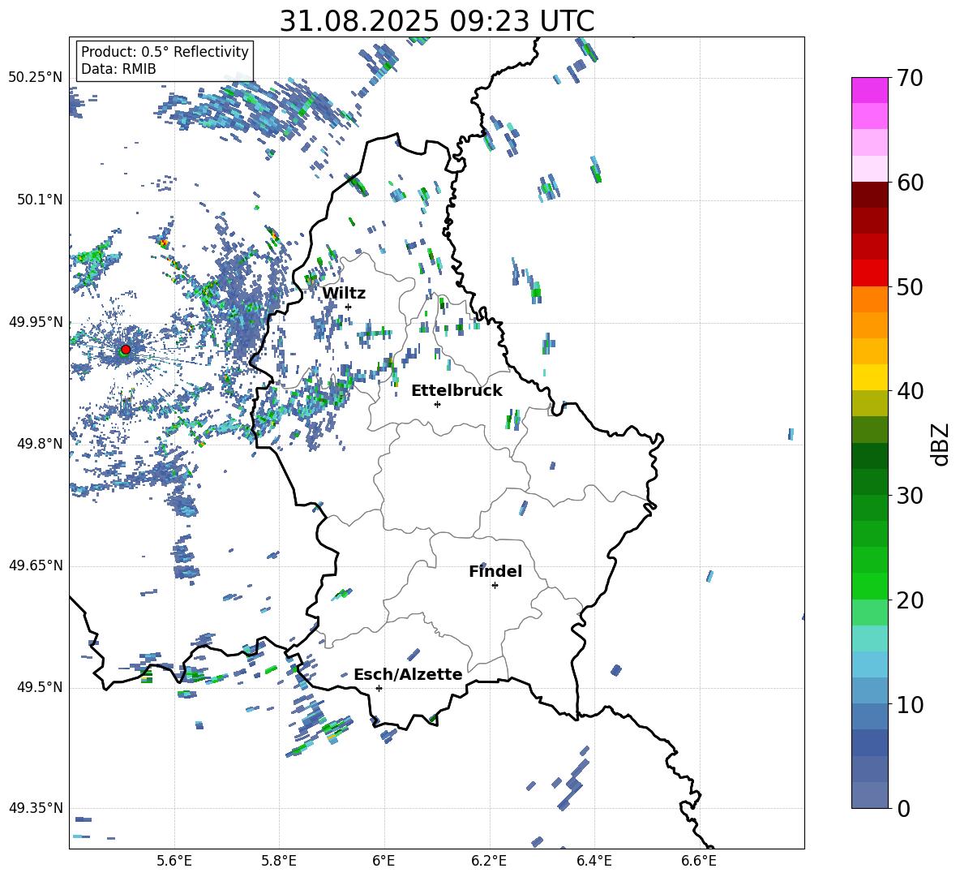The image size is (960, 877).
Task: Click the 50.1°N latitude label
Action: click(x=39, y=200)
